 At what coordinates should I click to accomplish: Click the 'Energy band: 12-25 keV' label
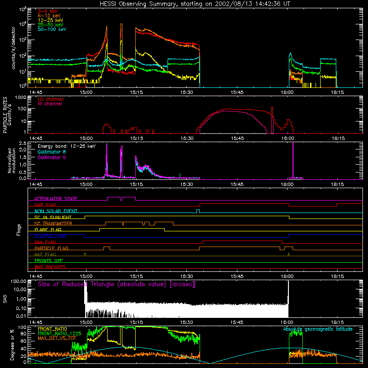pyautogui.click(x=67, y=146)
